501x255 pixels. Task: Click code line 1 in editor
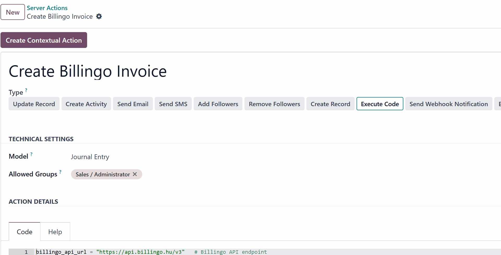point(267,252)
